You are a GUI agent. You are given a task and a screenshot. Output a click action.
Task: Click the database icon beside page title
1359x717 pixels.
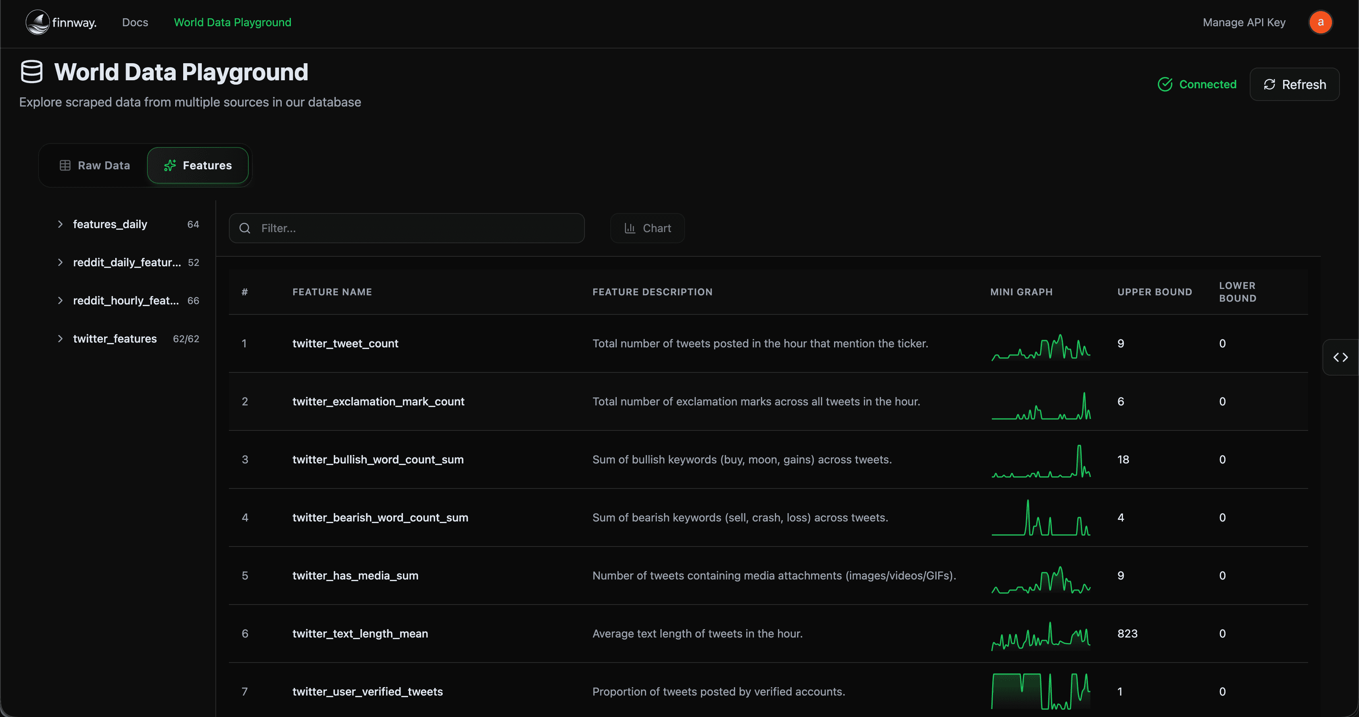(32, 72)
